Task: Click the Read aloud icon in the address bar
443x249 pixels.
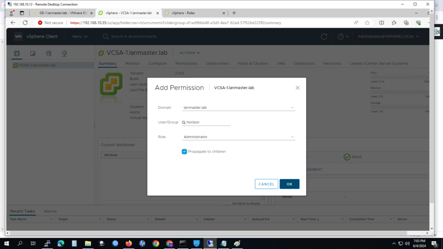Action: [x=356, y=22]
